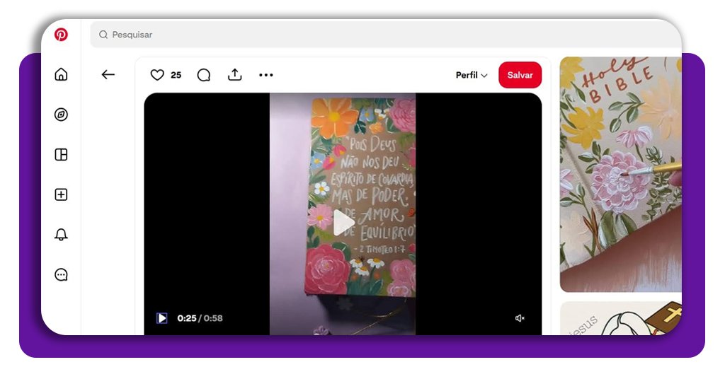Open the three-dot more options menu
The width and height of the screenshot is (725, 379).
[x=266, y=75]
